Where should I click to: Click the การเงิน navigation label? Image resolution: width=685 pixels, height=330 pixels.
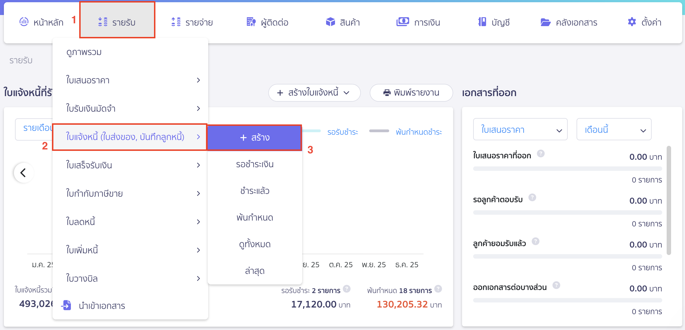427,22
